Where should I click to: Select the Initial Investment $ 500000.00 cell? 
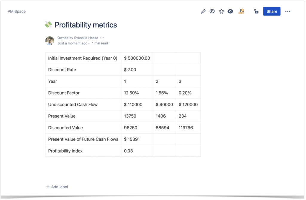pos(137,58)
